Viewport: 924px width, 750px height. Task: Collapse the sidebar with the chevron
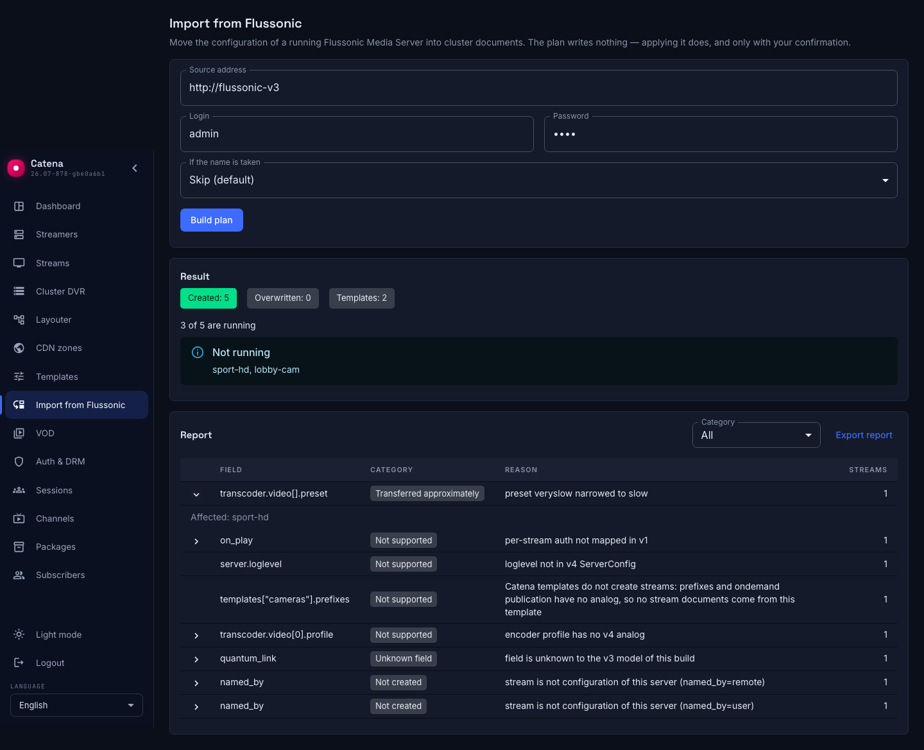pos(135,168)
